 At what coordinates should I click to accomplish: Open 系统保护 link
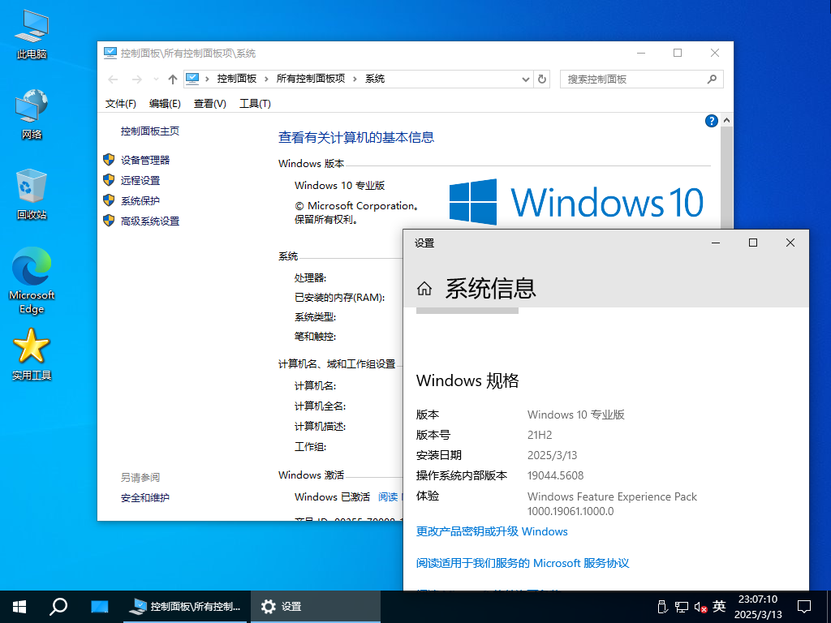tap(140, 201)
